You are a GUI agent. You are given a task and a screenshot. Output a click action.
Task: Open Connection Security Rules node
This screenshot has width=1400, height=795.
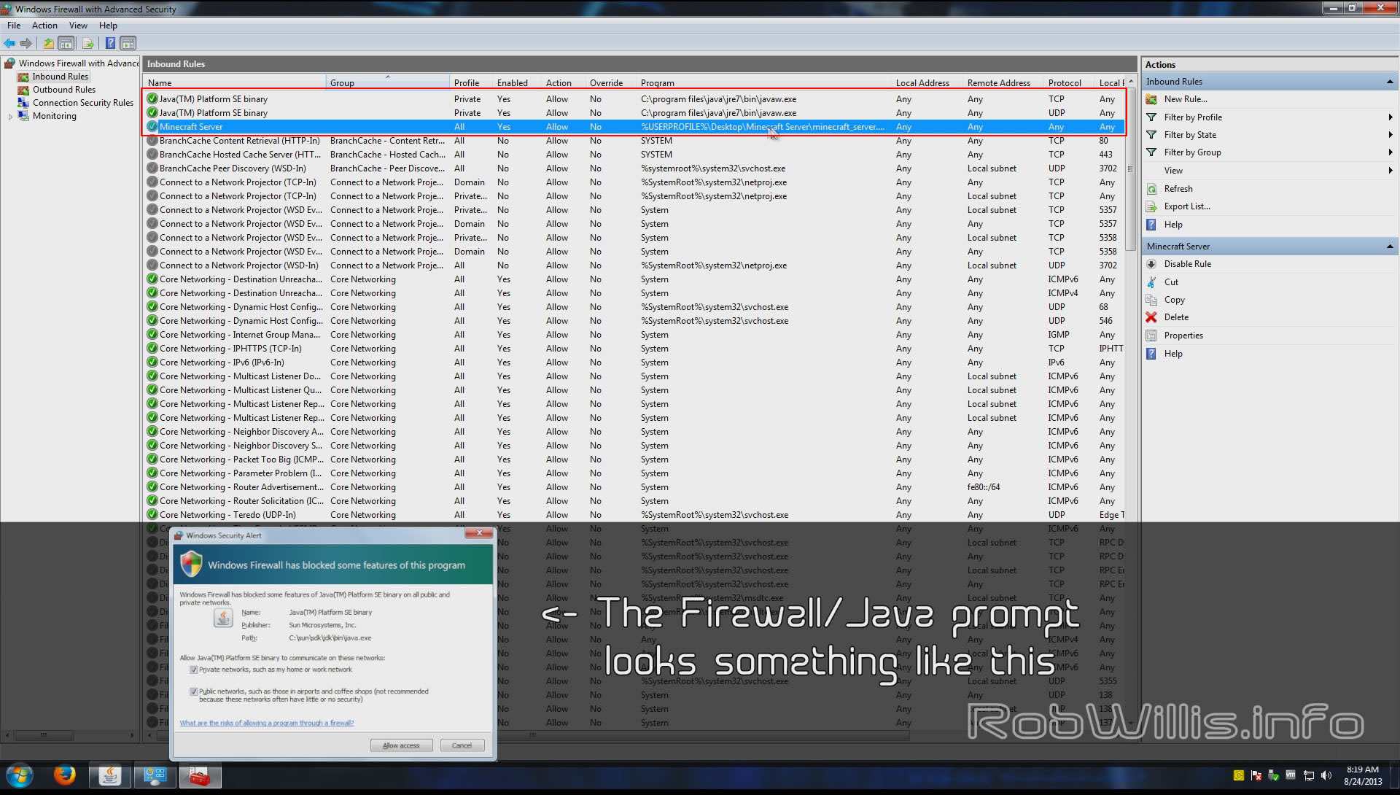(x=82, y=103)
